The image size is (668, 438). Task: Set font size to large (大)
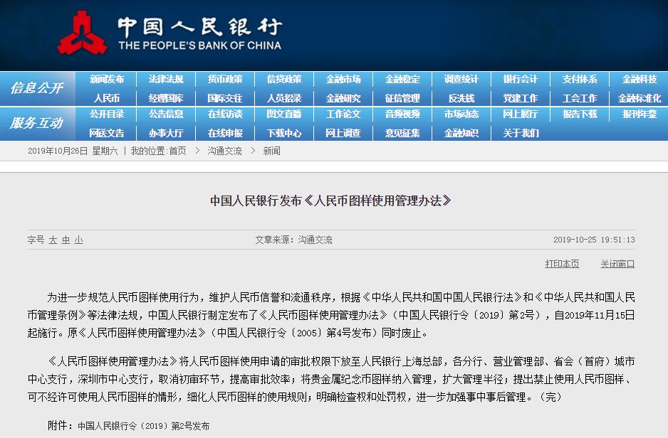pyautogui.click(x=53, y=240)
